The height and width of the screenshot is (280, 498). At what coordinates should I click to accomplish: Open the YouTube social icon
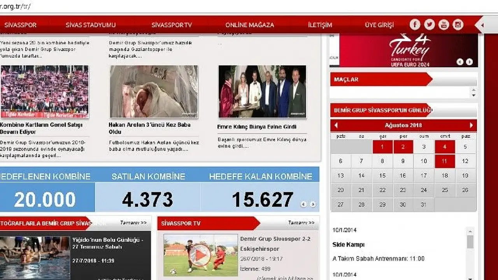(x=444, y=25)
